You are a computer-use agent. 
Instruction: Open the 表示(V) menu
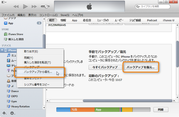point(32,15)
